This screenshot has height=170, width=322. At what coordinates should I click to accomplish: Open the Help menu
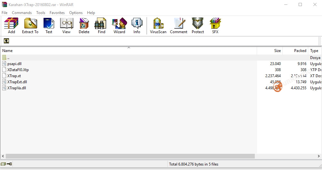[91, 13]
